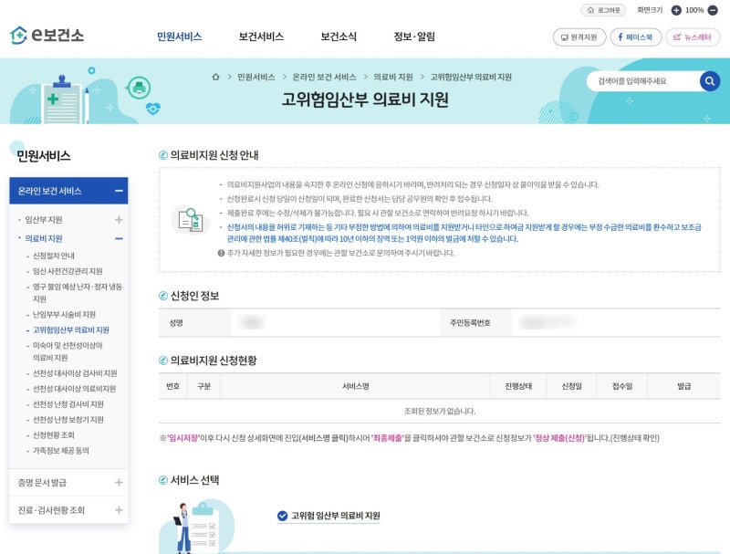Click the 화면크기 label
Viewport: 730px width, 554px height.
tap(650, 10)
